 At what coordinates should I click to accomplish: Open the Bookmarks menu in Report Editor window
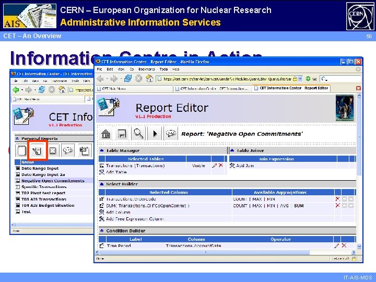click(147, 69)
